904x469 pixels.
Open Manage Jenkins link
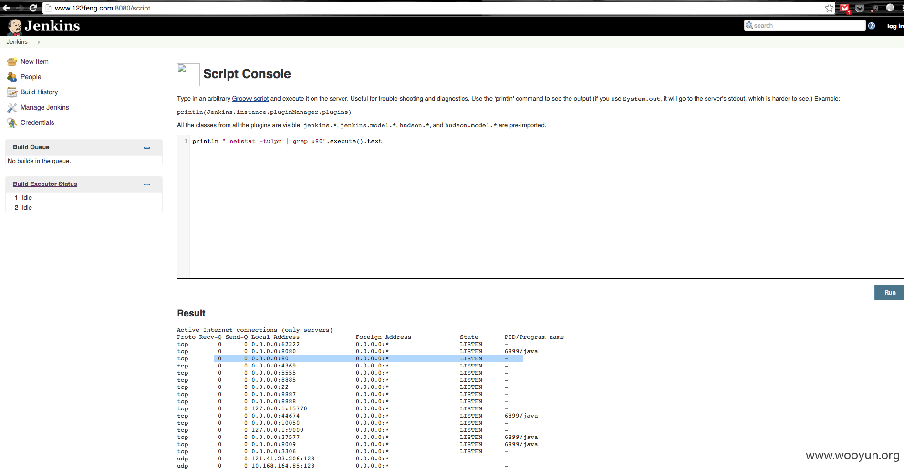[45, 107]
